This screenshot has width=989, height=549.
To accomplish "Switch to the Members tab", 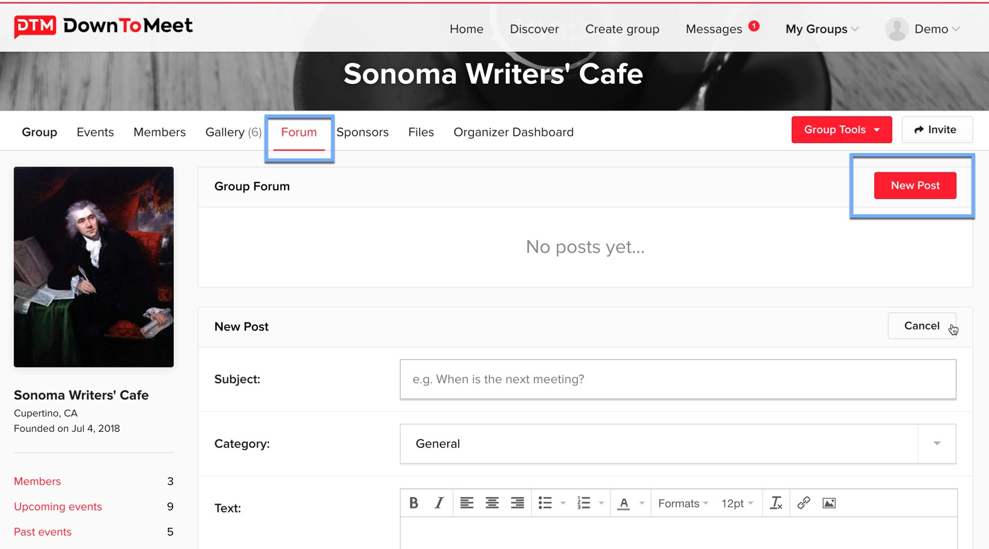I will coord(159,132).
